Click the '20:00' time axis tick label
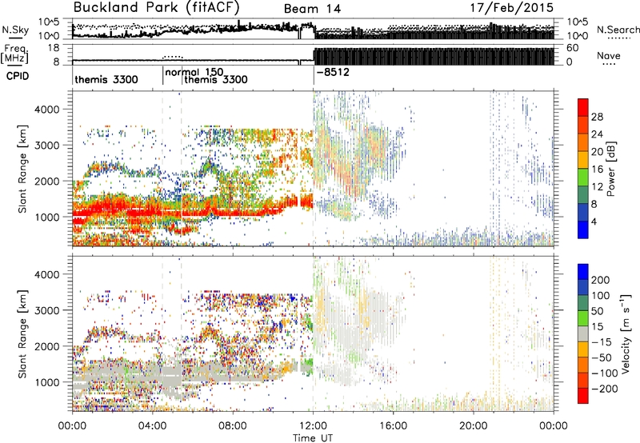640x443 pixels. pyautogui.click(x=473, y=426)
